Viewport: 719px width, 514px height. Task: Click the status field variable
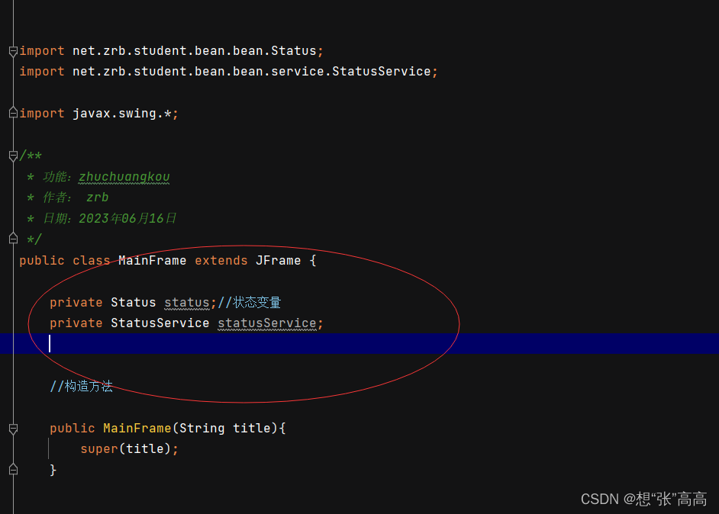point(187,303)
